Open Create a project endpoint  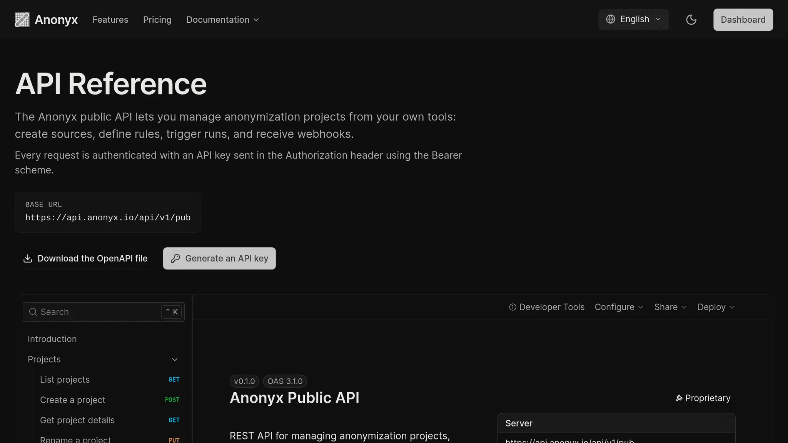point(110,400)
